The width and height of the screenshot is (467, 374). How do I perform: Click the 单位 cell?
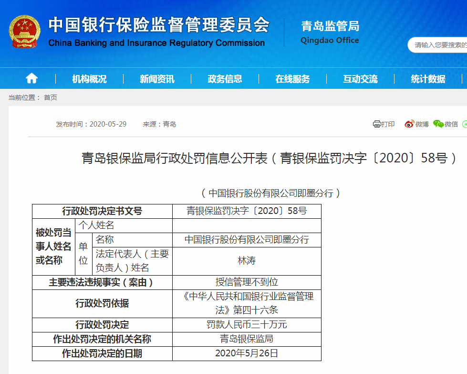tap(83, 254)
